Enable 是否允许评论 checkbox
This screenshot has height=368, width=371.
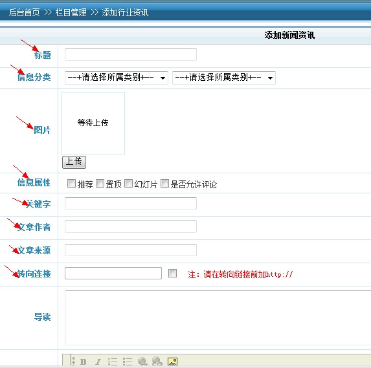[164, 184]
